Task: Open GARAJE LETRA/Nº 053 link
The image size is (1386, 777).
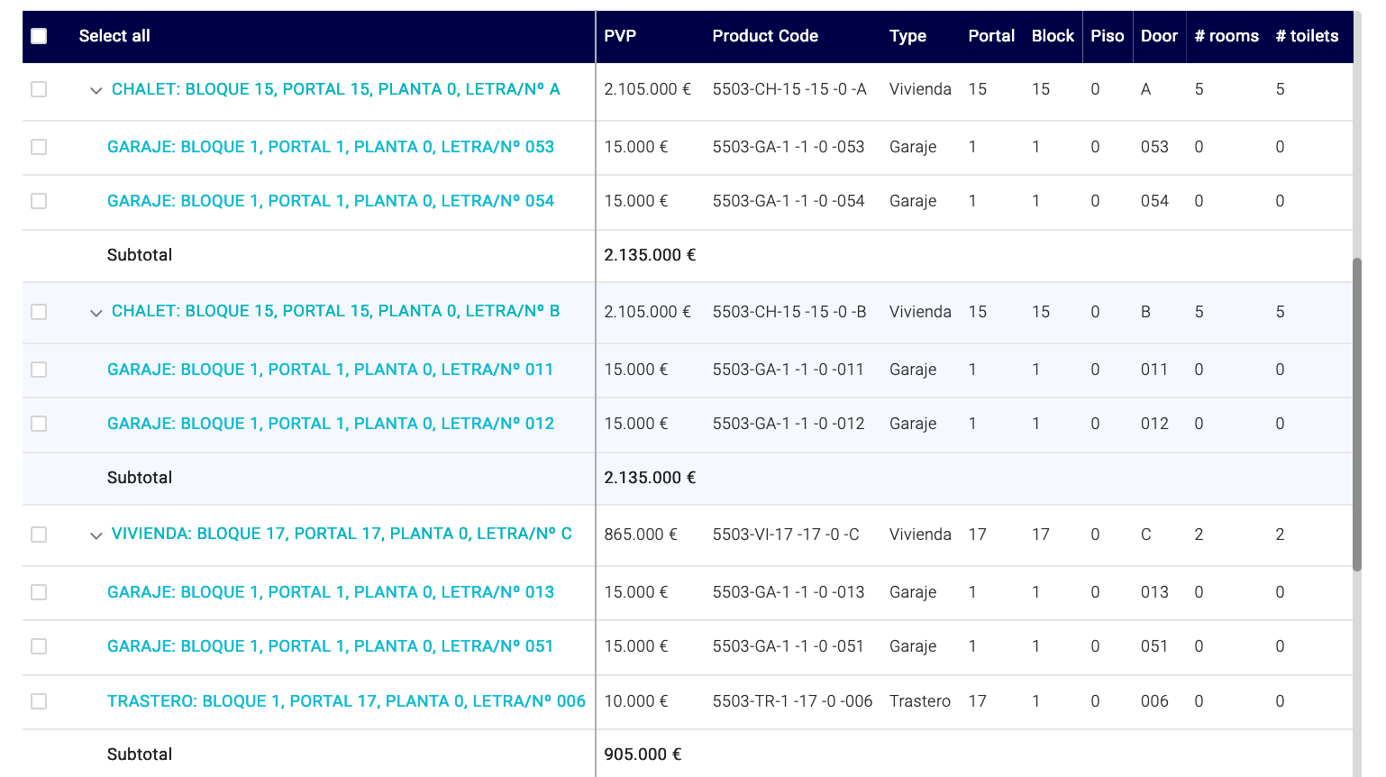Action: (331, 147)
